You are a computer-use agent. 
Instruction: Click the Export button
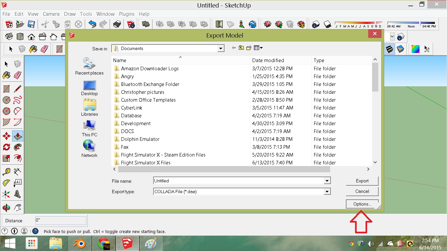[362, 181]
